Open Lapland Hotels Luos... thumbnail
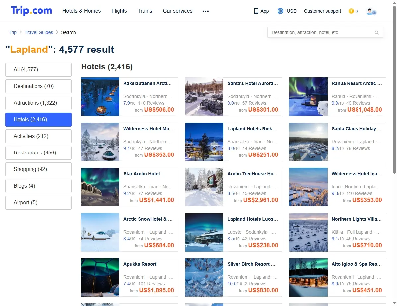The width and height of the screenshot is (397, 306). click(204, 232)
